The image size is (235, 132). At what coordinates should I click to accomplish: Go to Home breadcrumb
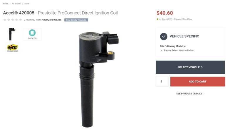(x=6, y=4)
